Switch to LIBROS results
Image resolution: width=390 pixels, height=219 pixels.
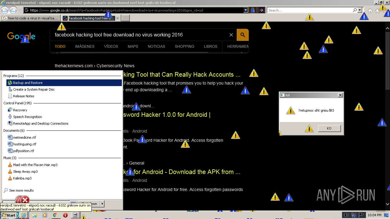[211, 47]
